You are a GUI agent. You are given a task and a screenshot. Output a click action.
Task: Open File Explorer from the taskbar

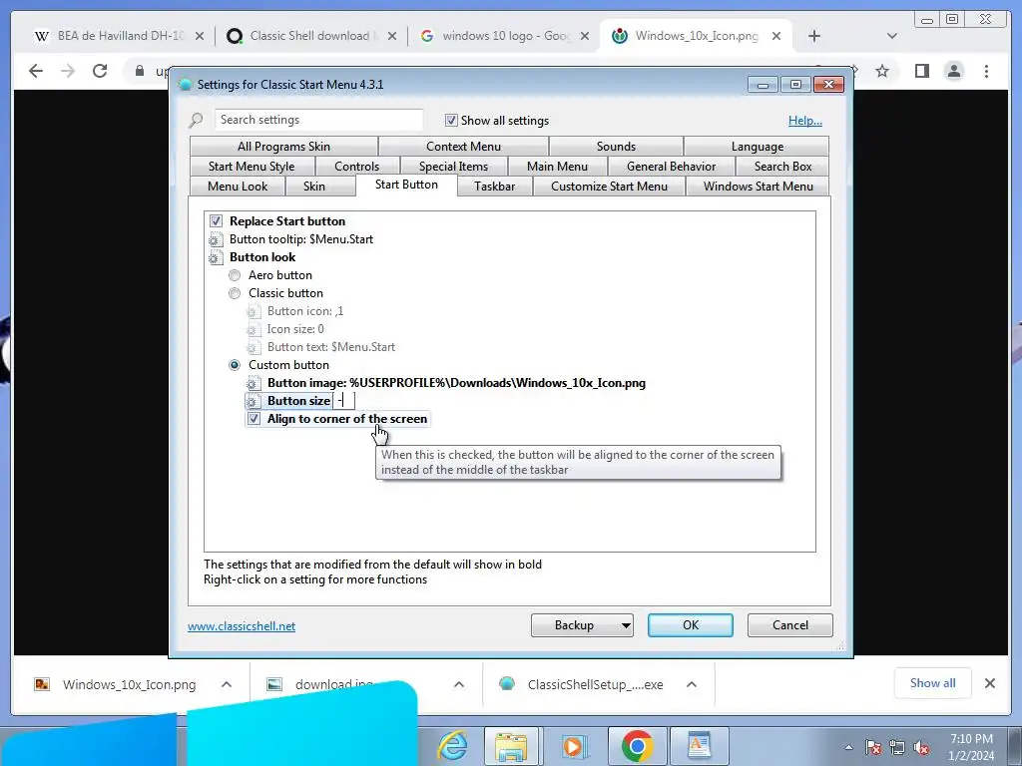pos(511,746)
